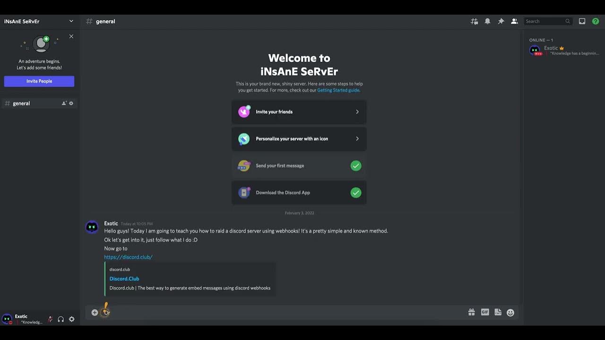Open the https://discord.club/ link in message
Viewport: 605px width, 340px height.
pyautogui.click(x=128, y=257)
